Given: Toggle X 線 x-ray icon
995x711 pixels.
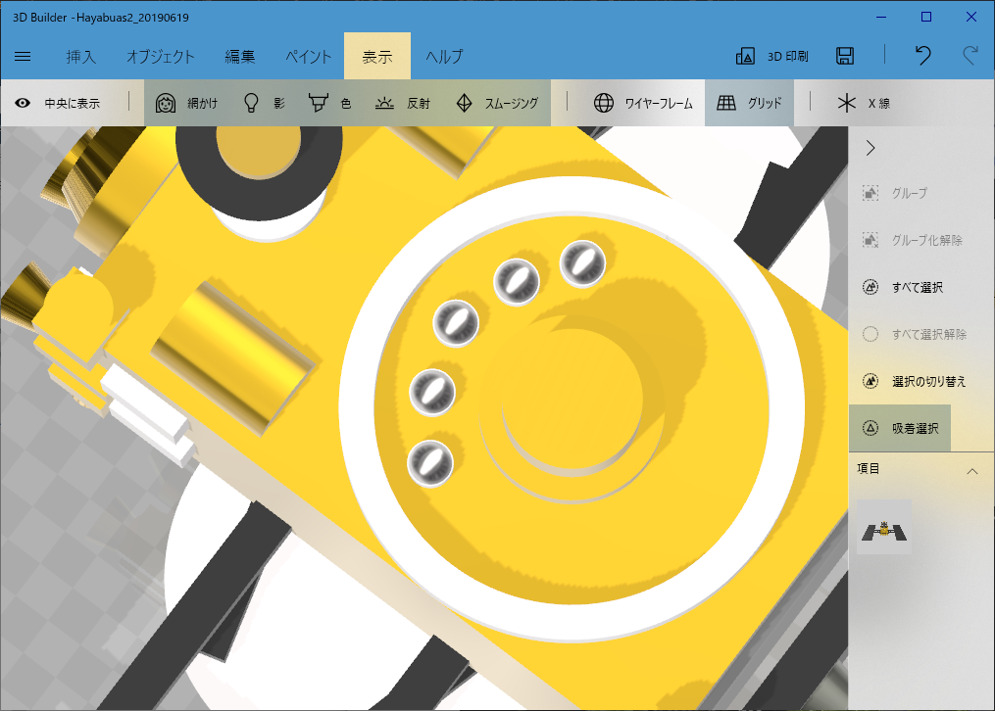Looking at the screenshot, I should click(x=847, y=103).
